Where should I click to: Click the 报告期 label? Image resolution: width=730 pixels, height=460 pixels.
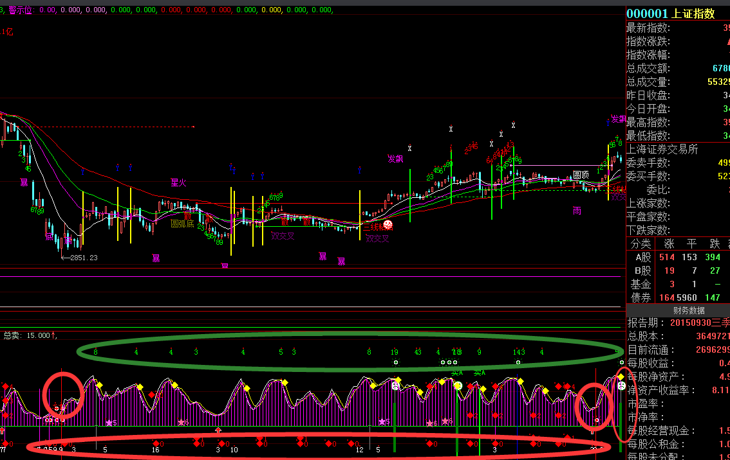[x=645, y=323]
